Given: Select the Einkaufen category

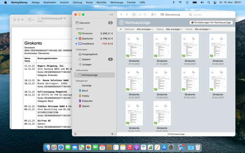Looking at the screenshot, I should [x=94, y=101].
